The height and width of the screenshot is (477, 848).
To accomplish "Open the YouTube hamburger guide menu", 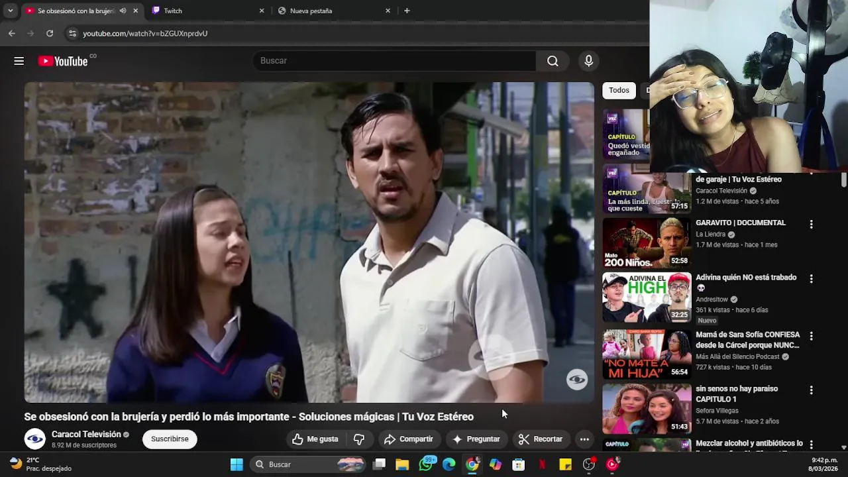I will point(19,61).
